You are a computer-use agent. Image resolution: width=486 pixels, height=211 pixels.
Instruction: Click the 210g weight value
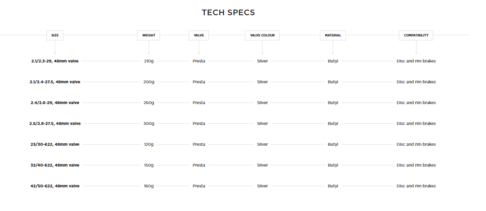point(149,61)
